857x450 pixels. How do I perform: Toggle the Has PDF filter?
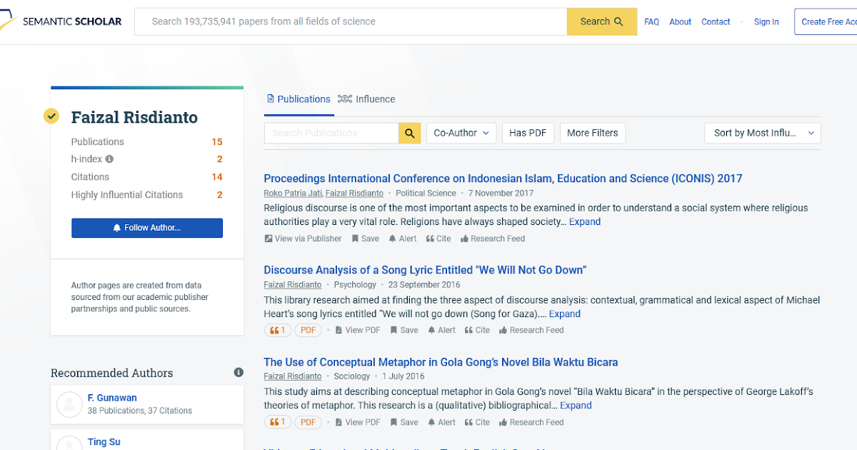click(x=528, y=132)
